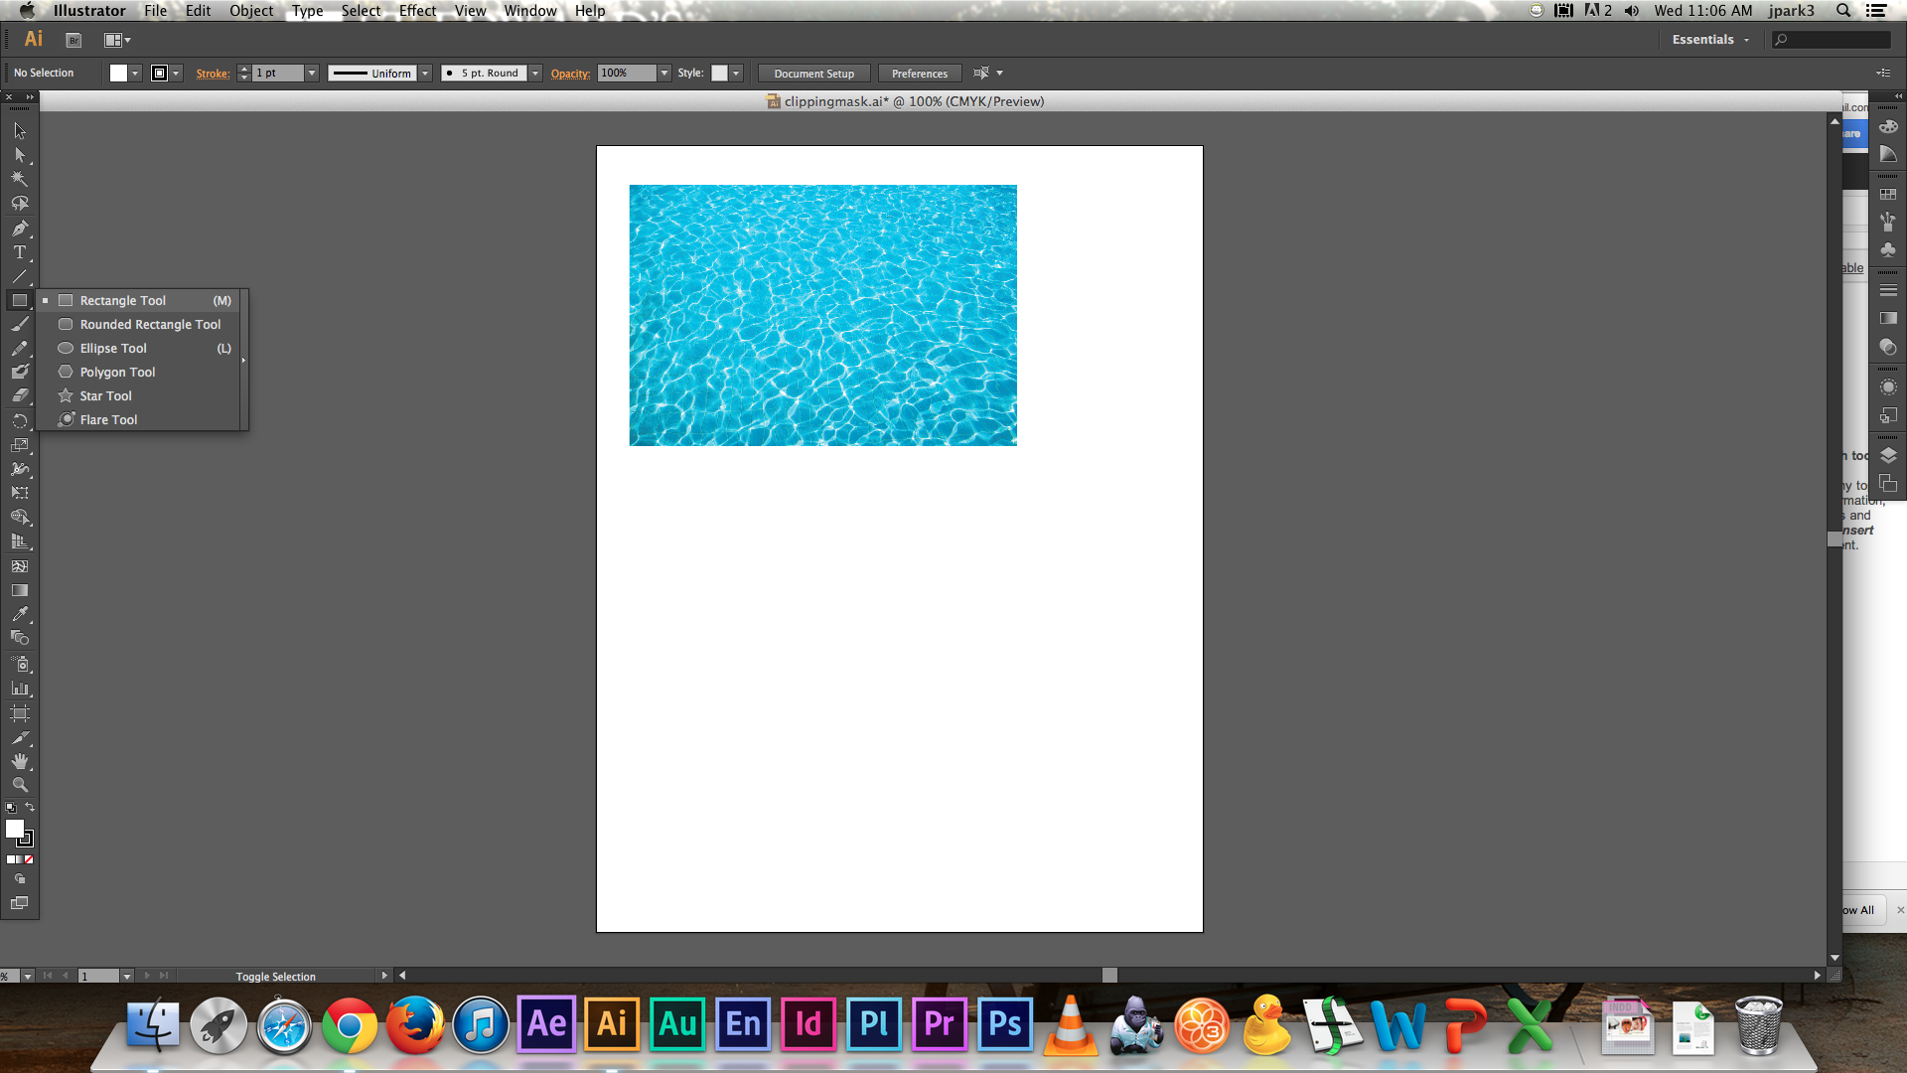Select the Pencil tool
The image size is (1907, 1073).
click(x=19, y=348)
